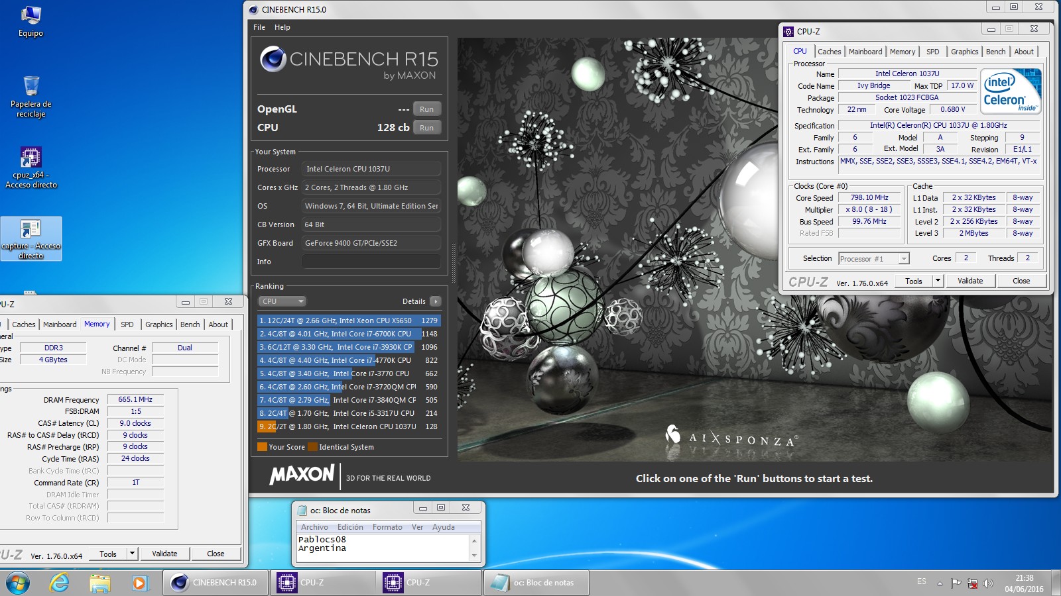This screenshot has height=596, width=1061.
Task: Switch to About tab in right CPU-Z
Action: 1024,52
